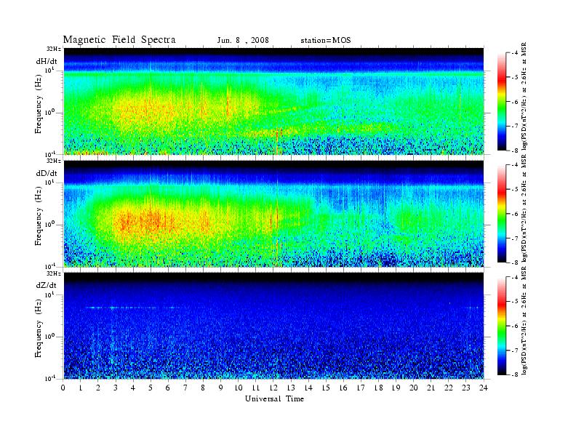Select the dZ/dt spectrogram plot
This screenshot has height=445, width=576.
[274, 326]
